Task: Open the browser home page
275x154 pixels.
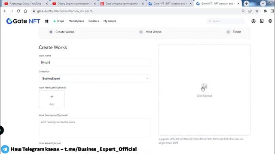Action: click(x=25, y=11)
